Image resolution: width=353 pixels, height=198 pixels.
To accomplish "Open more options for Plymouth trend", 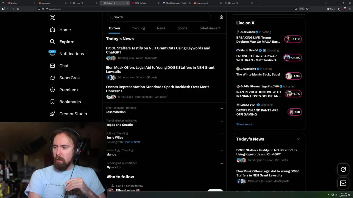I will (221, 164).
